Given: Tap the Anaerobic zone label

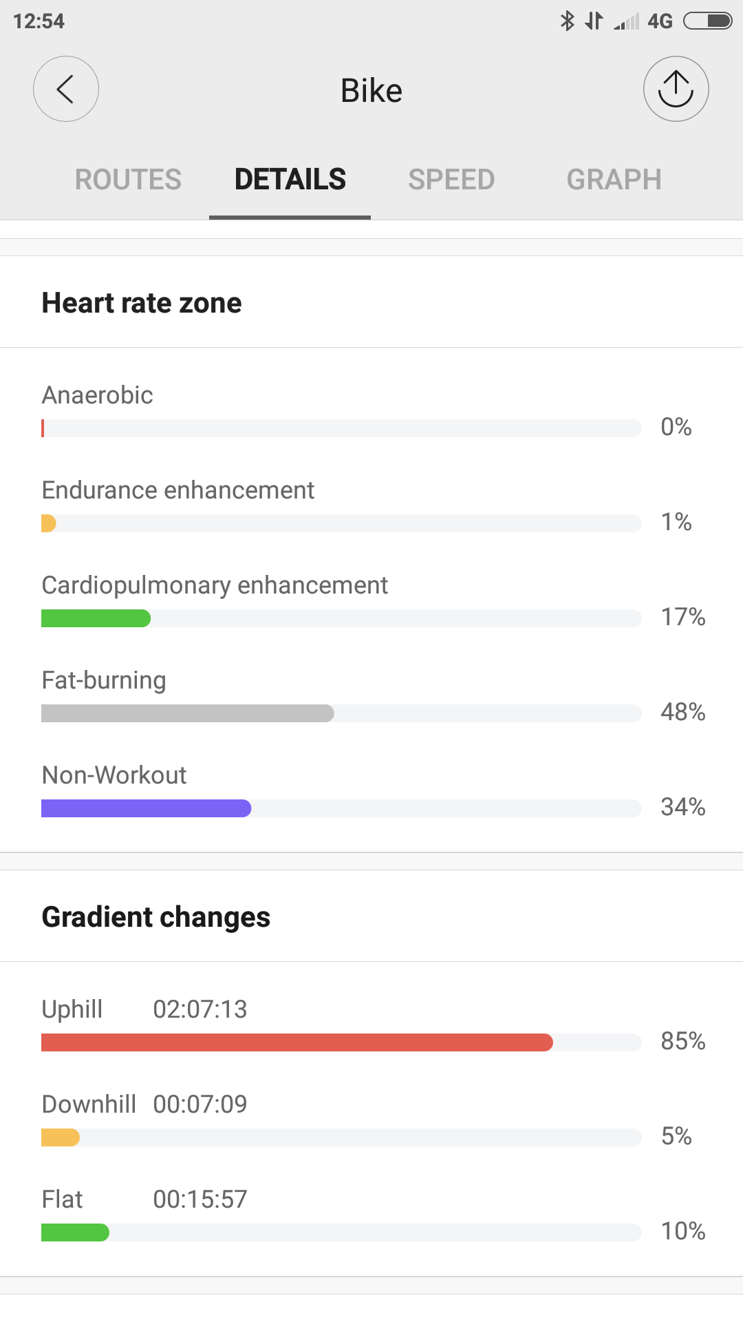Looking at the screenshot, I should coord(97,395).
